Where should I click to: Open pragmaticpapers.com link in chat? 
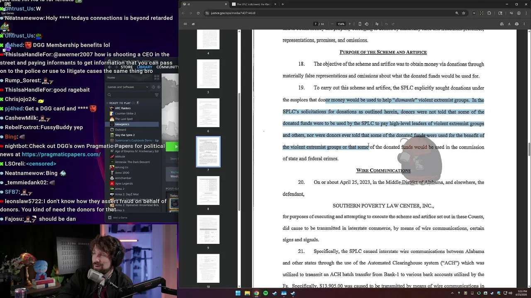tap(61, 154)
